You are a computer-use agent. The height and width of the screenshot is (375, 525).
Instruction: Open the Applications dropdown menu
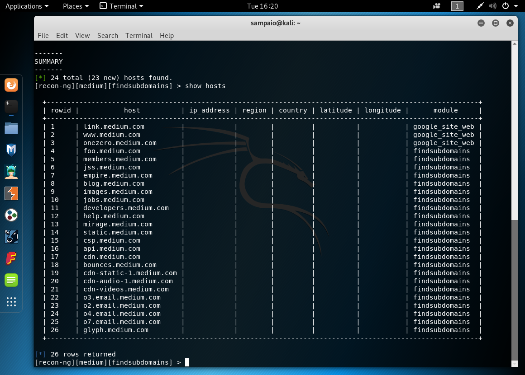coord(27,6)
